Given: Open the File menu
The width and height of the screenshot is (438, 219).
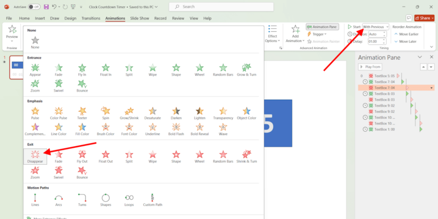Looking at the screenshot, I should pos(9,18).
